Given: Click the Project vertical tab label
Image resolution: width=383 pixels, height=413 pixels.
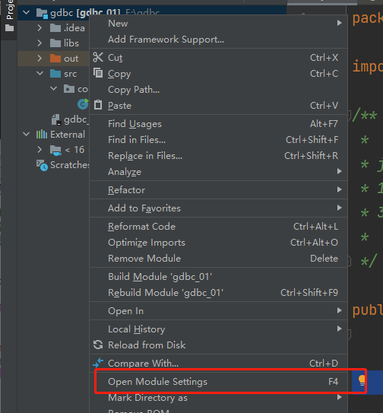Looking at the screenshot, I should point(10,10).
